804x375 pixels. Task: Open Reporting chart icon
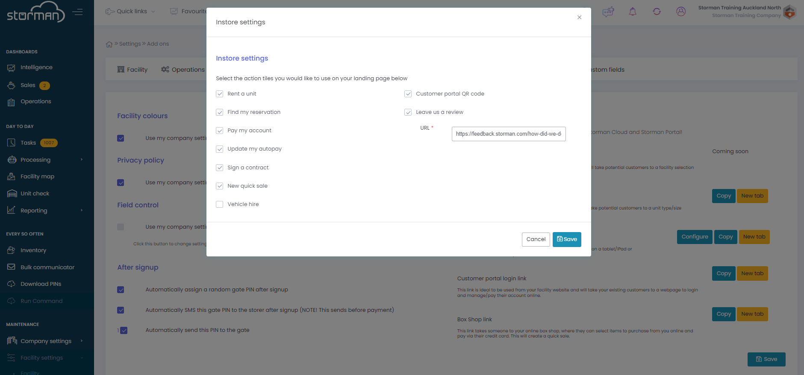point(12,210)
